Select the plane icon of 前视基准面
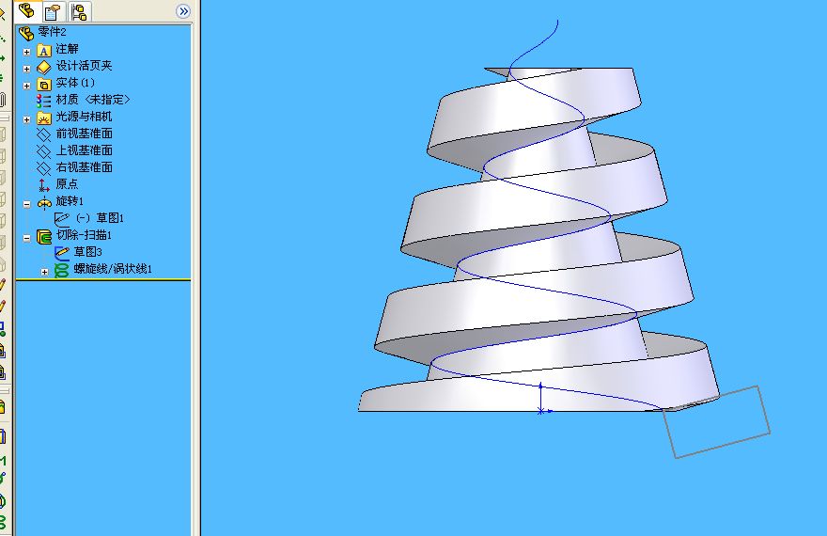Viewport: 827px width, 536px height. pos(44,134)
